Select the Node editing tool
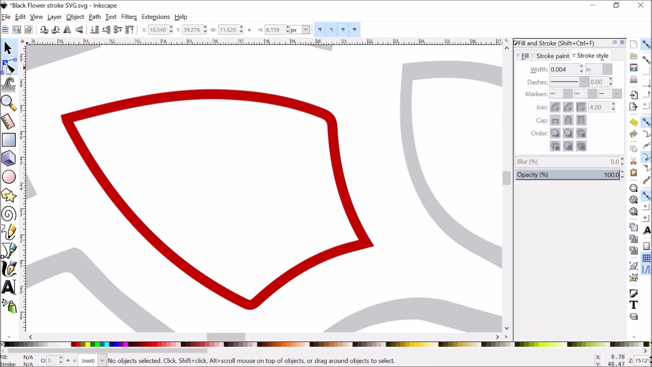The width and height of the screenshot is (652, 367). click(x=9, y=66)
